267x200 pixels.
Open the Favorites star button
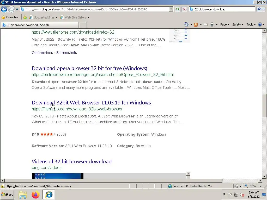click(x=10, y=17)
